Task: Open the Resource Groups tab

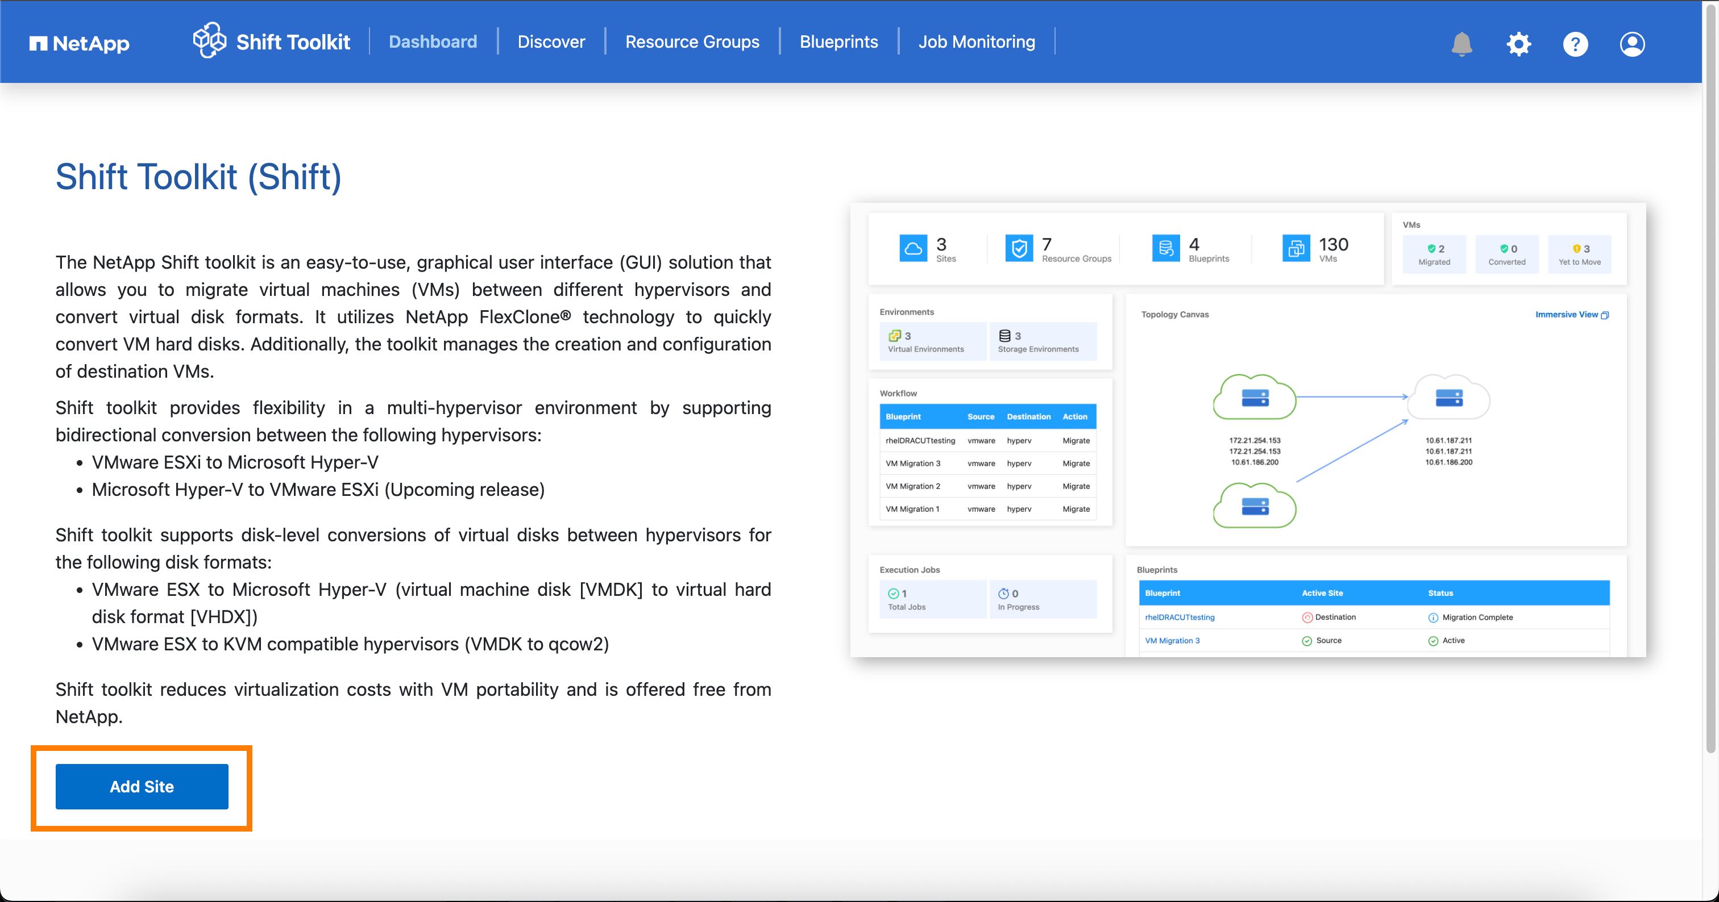Action: pos(692,42)
